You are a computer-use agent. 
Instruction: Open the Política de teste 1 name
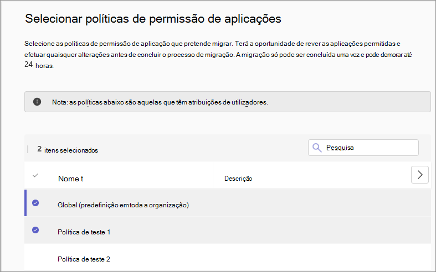(x=84, y=232)
